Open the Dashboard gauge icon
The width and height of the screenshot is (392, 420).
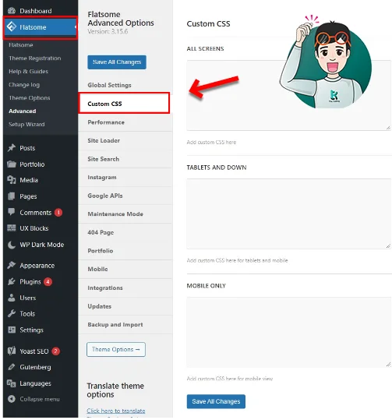point(12,11)
